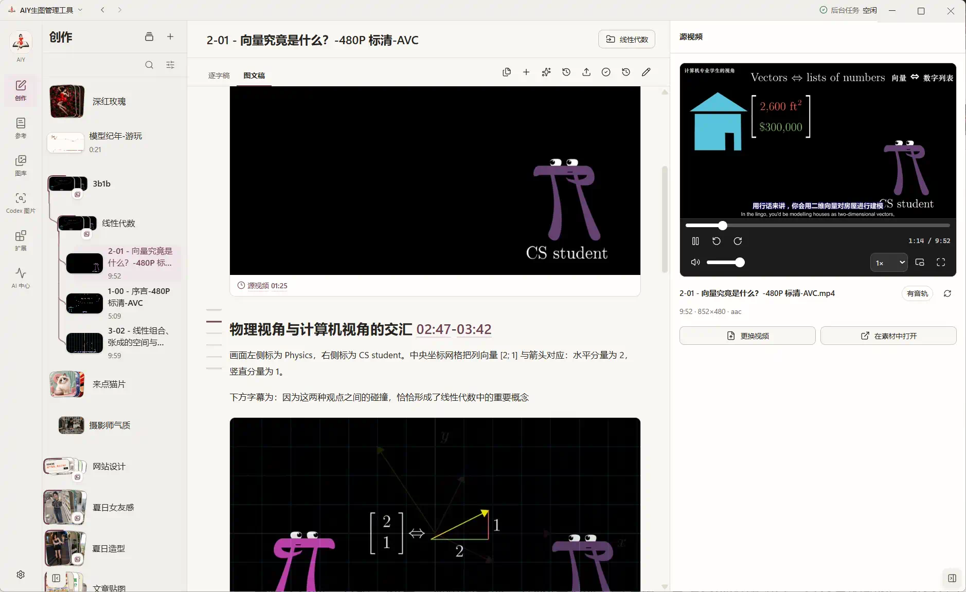
Task: Enter fullscreen video mode
Action: coord(941,263)
